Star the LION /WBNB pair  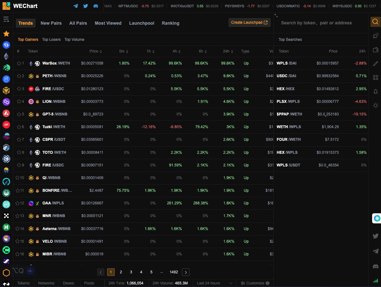pyautogui.click(x=19, y=101)
